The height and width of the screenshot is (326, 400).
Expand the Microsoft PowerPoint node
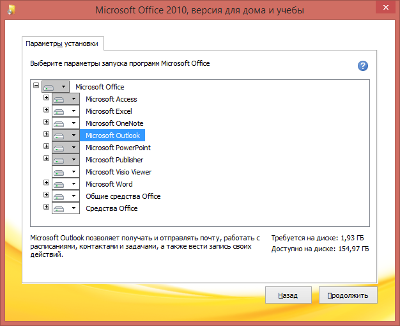click(46, 146)
